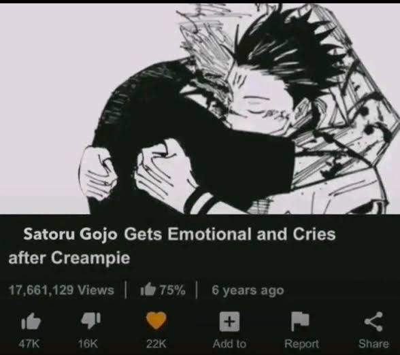Click the manga video player frame
This screenshot has width=400, height=355.
click(x=200, y=109)
